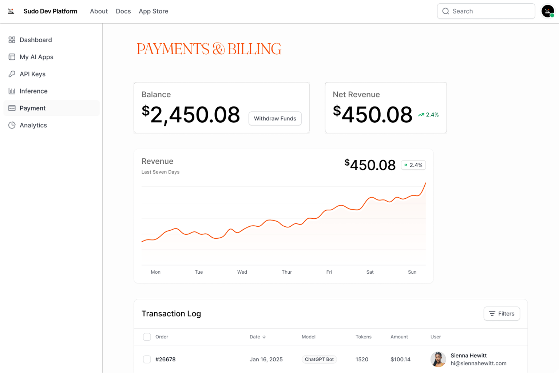Viewport: 559px width, 373px height.
Task: Click the API Keys key icon
Action: coord(12,74)
